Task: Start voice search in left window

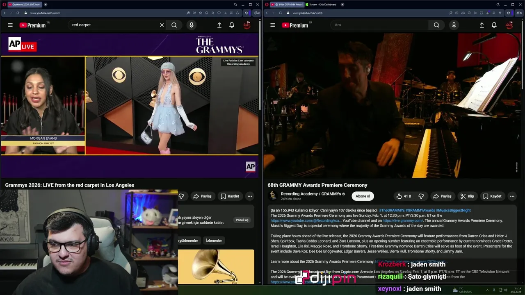Action: pos(191,25)
